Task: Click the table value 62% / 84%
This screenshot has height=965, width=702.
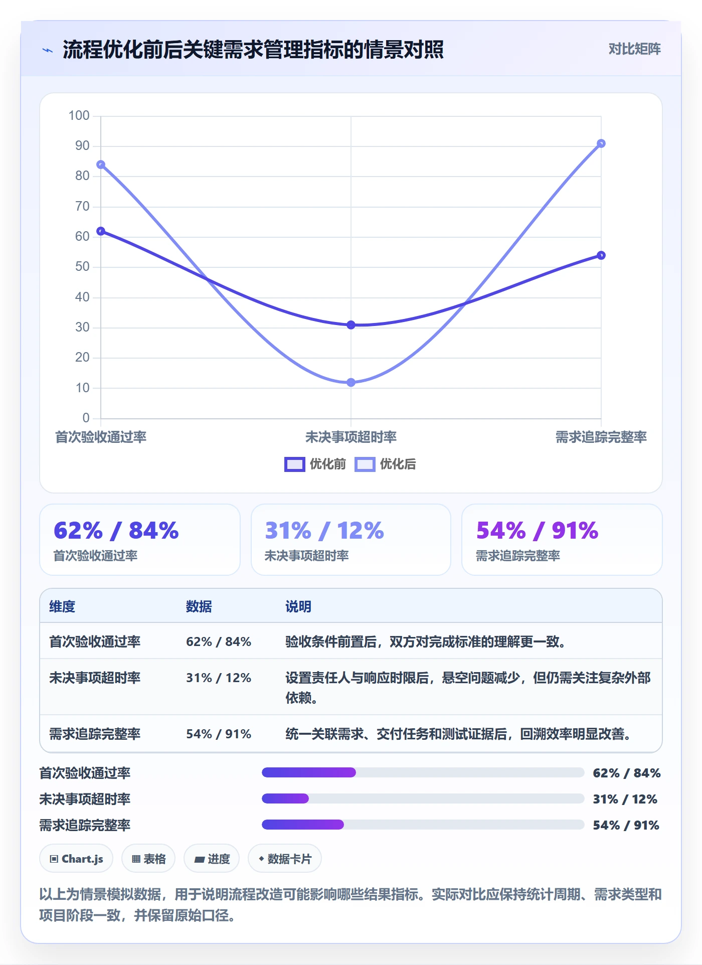Action: (x=219, y=641)
